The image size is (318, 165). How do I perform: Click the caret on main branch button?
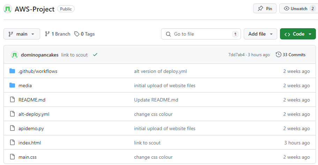coord(33,34)
